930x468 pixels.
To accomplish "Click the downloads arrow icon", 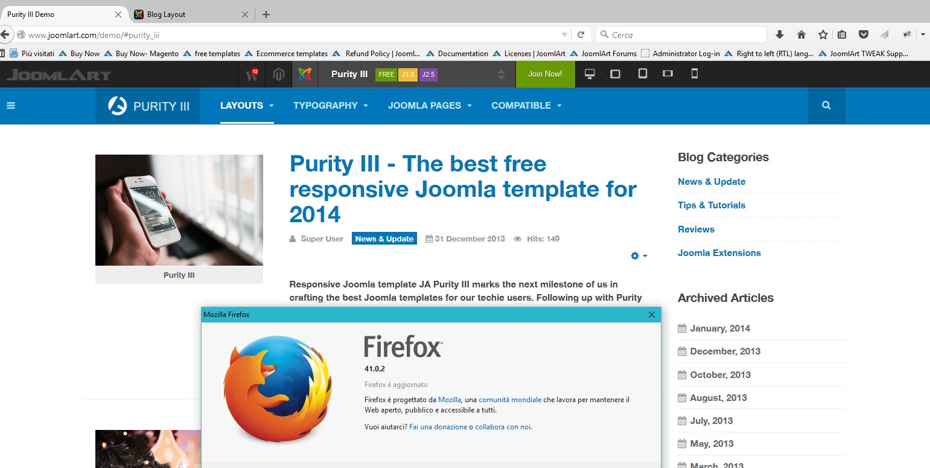I will click(780, 34).
